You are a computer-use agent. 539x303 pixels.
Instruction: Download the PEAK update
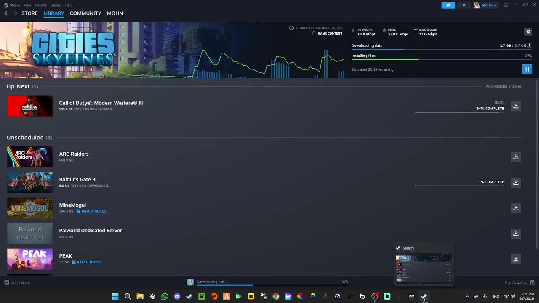pos(516,259)
